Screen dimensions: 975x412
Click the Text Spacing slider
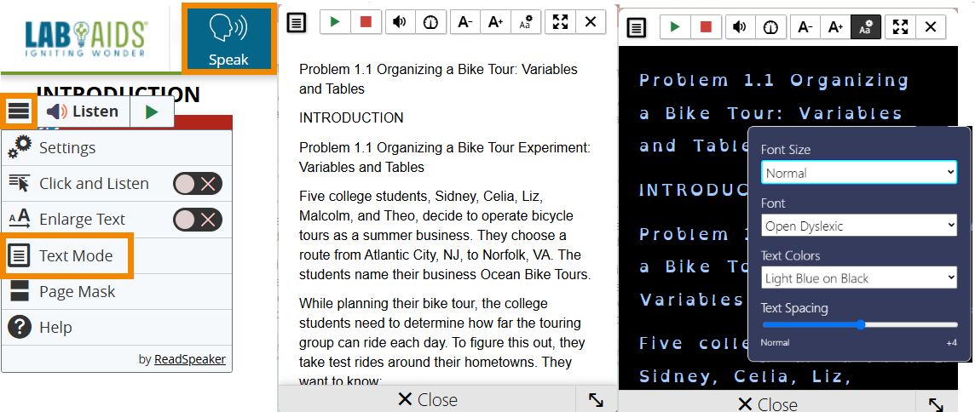tap(860, 324)
